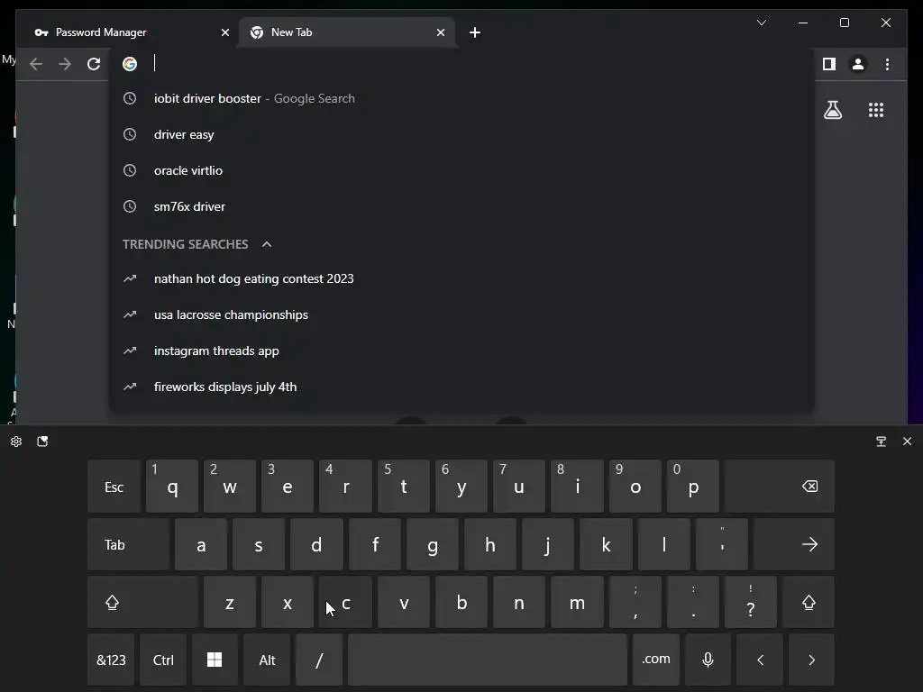Tap the w key
Viewport: 923px width, 692px height.
[230, 487]
